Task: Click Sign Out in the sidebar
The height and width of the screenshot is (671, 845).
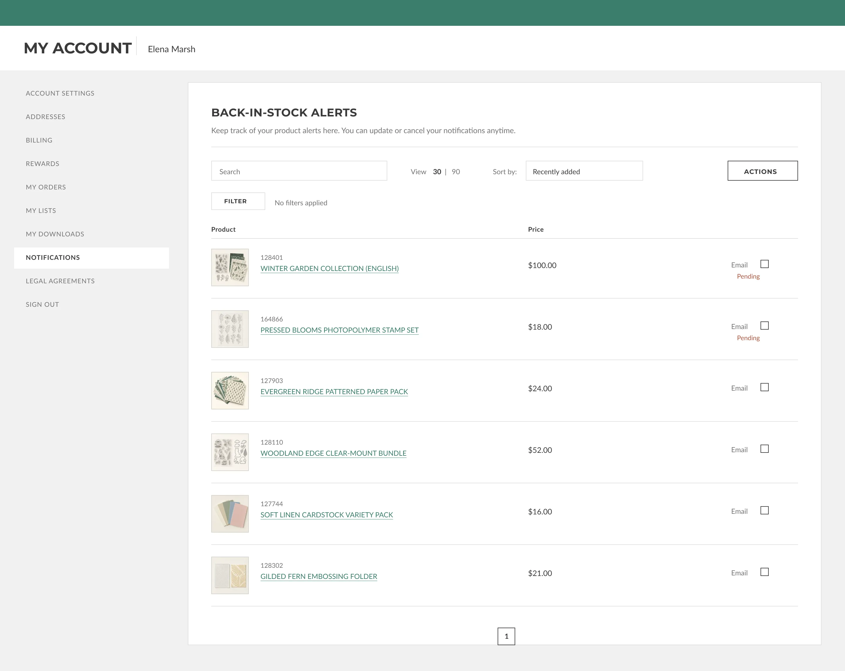Action: point(42,304)
